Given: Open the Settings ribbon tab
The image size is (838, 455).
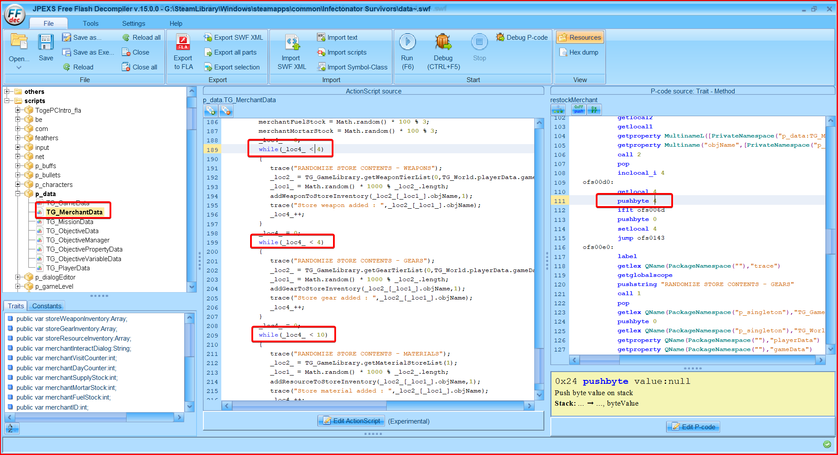Looking at the screenshot, I should [134, 23].
